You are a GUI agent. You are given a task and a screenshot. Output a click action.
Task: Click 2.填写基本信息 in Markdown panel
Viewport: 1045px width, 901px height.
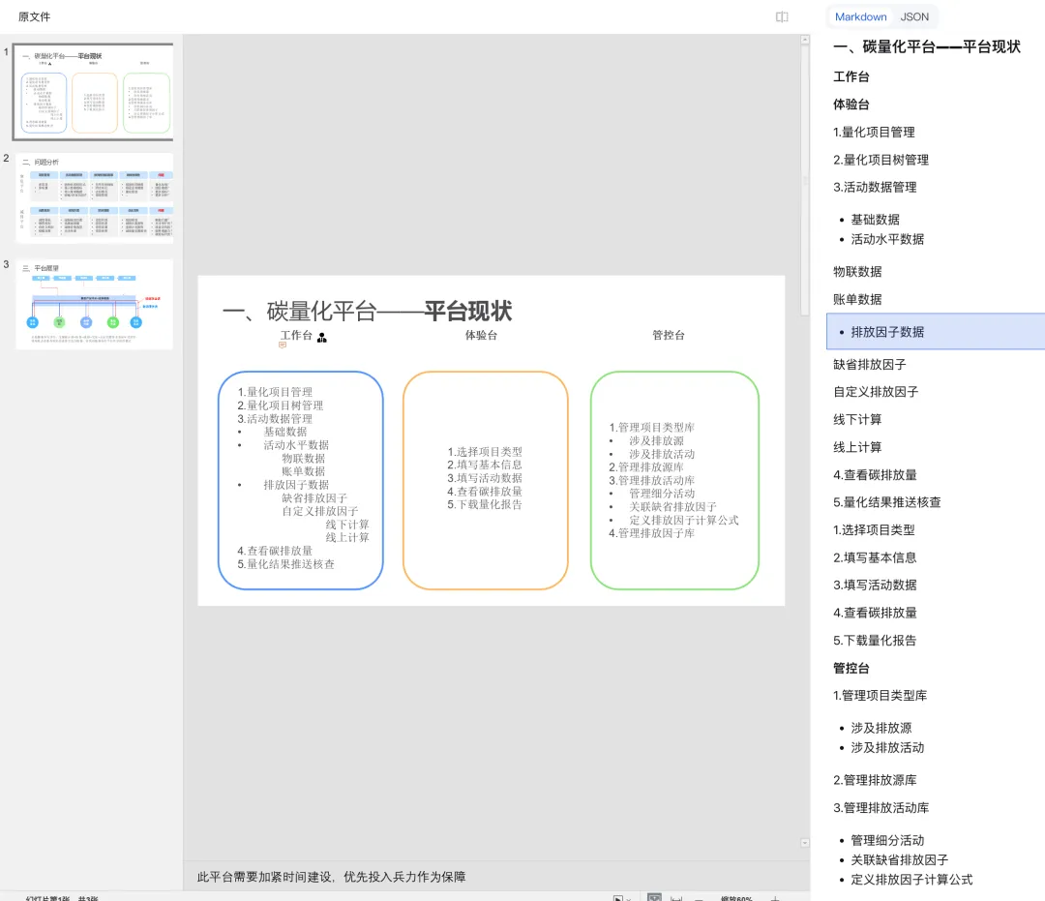[875, 557]
